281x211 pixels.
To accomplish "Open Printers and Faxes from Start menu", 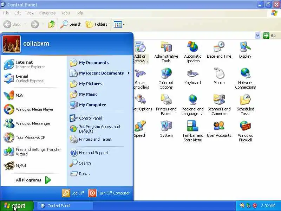I will 100,139.
